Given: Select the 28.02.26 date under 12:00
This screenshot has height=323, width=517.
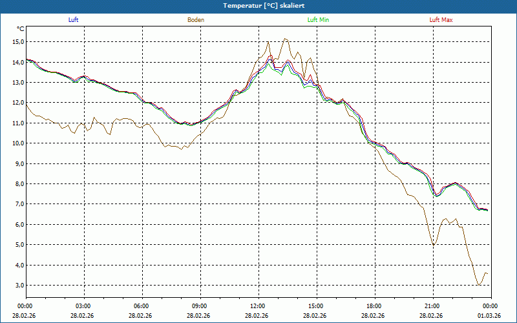Looking at the screenshot, I should (257, 316).
